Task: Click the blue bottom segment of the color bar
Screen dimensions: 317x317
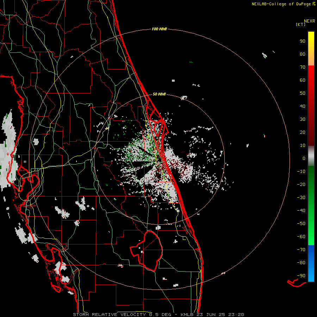Action: click(x=311, y=263)
